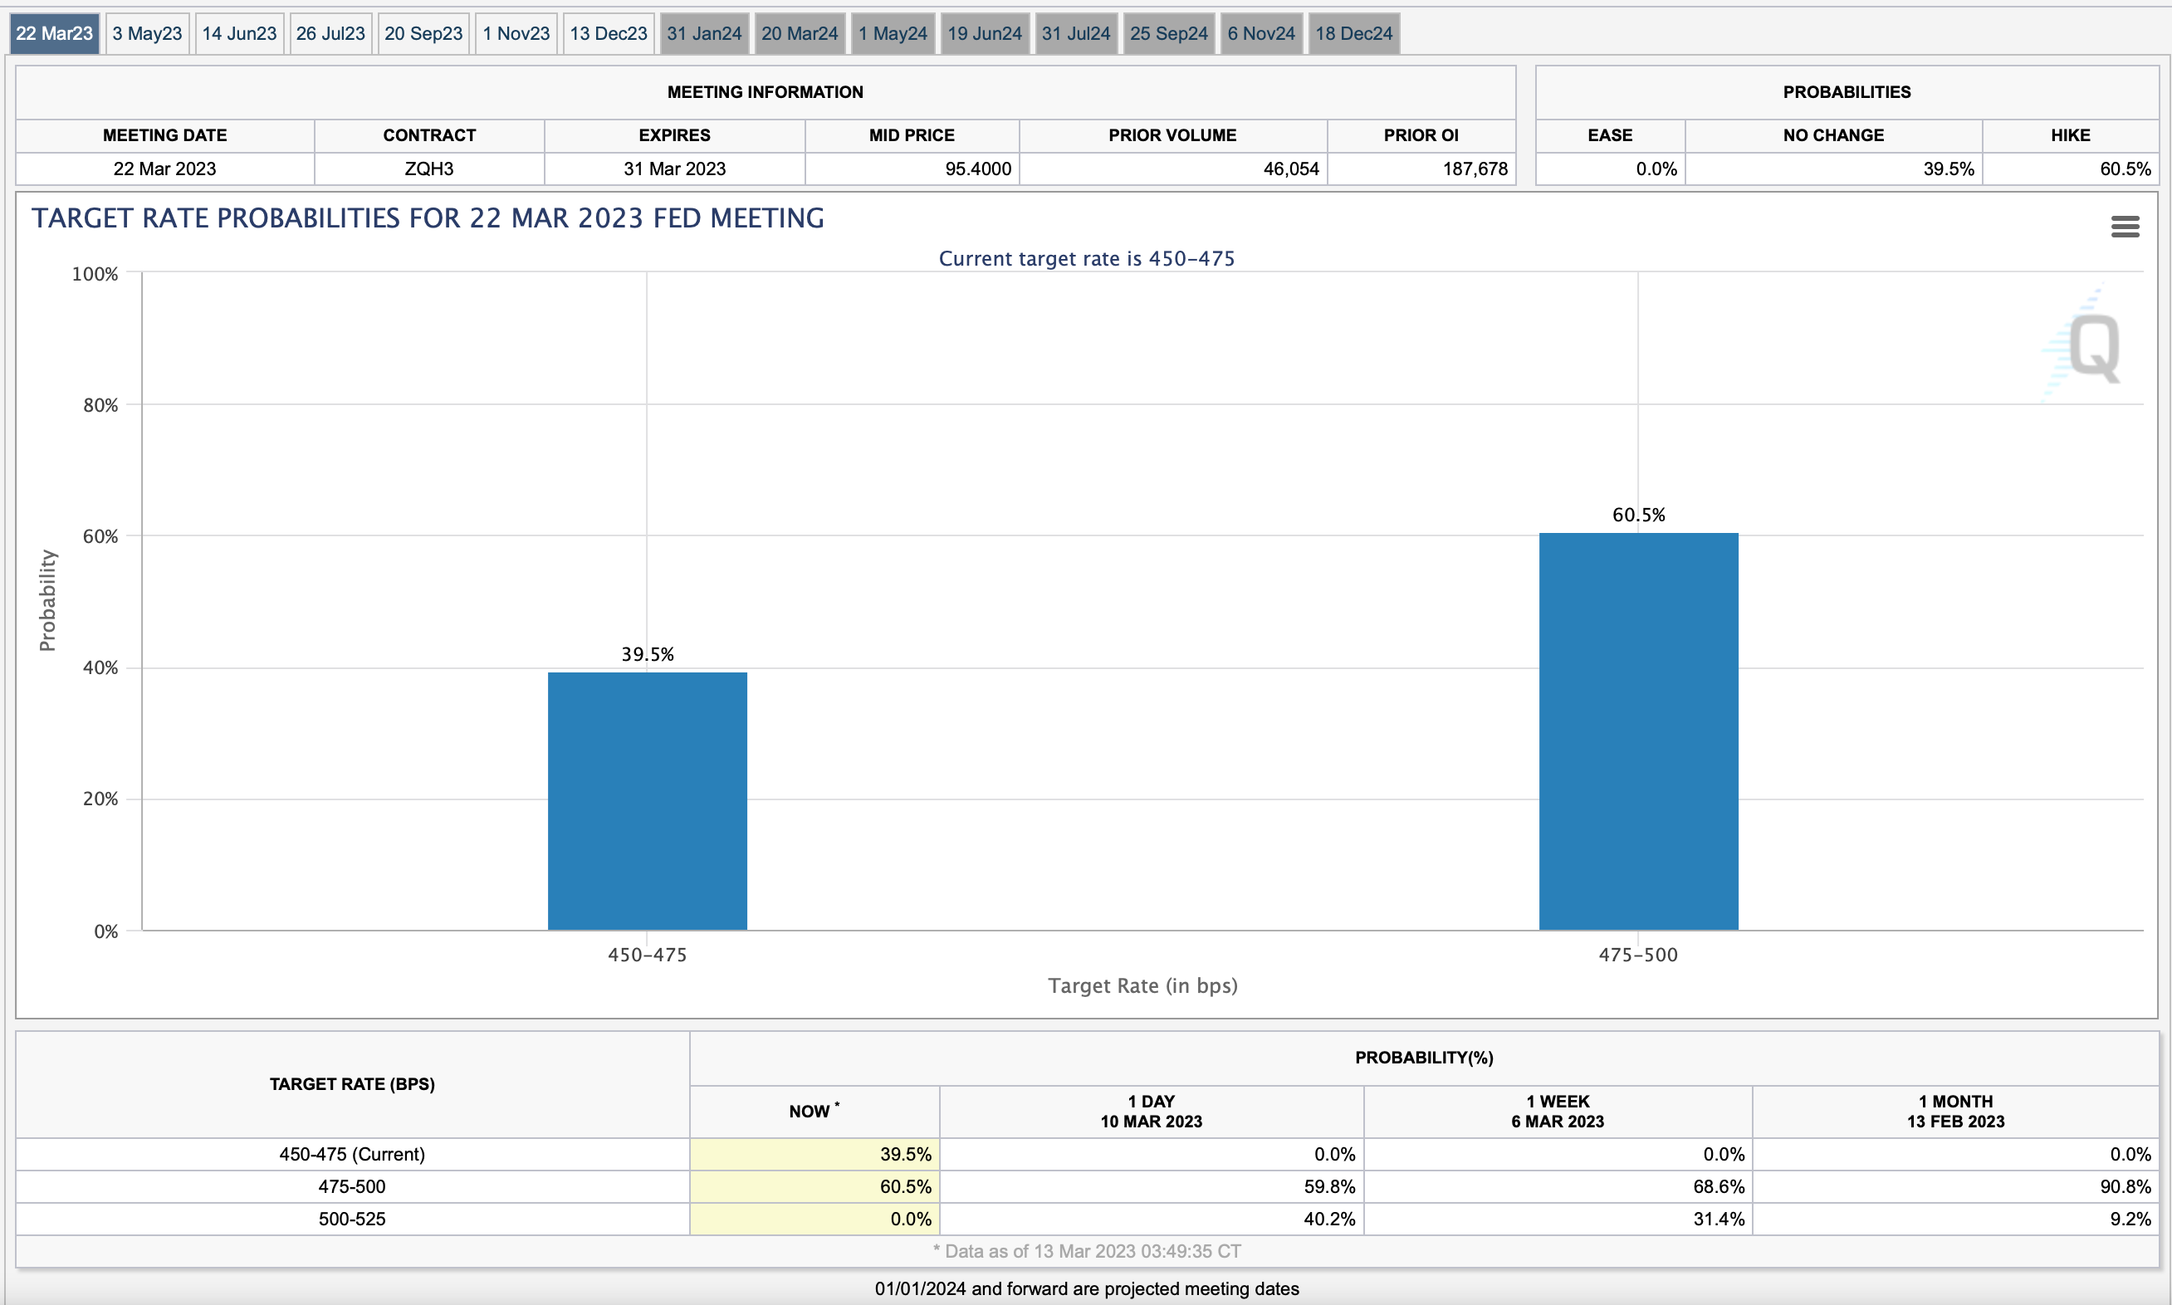This screenshot has width=2172, height=1305.
Task: Click the highlighted 39.5% NOW cell
Action: coord(814,1154)
